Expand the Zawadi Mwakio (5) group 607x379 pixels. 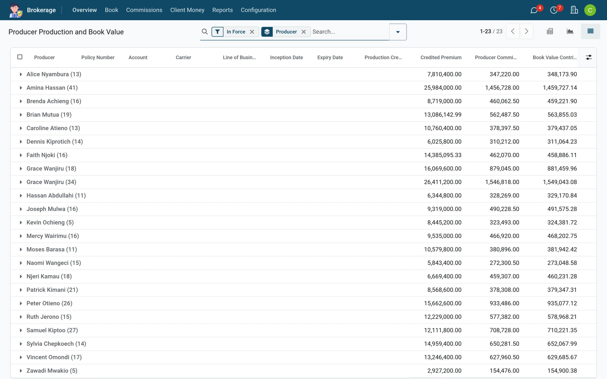[x=21, y=371]
